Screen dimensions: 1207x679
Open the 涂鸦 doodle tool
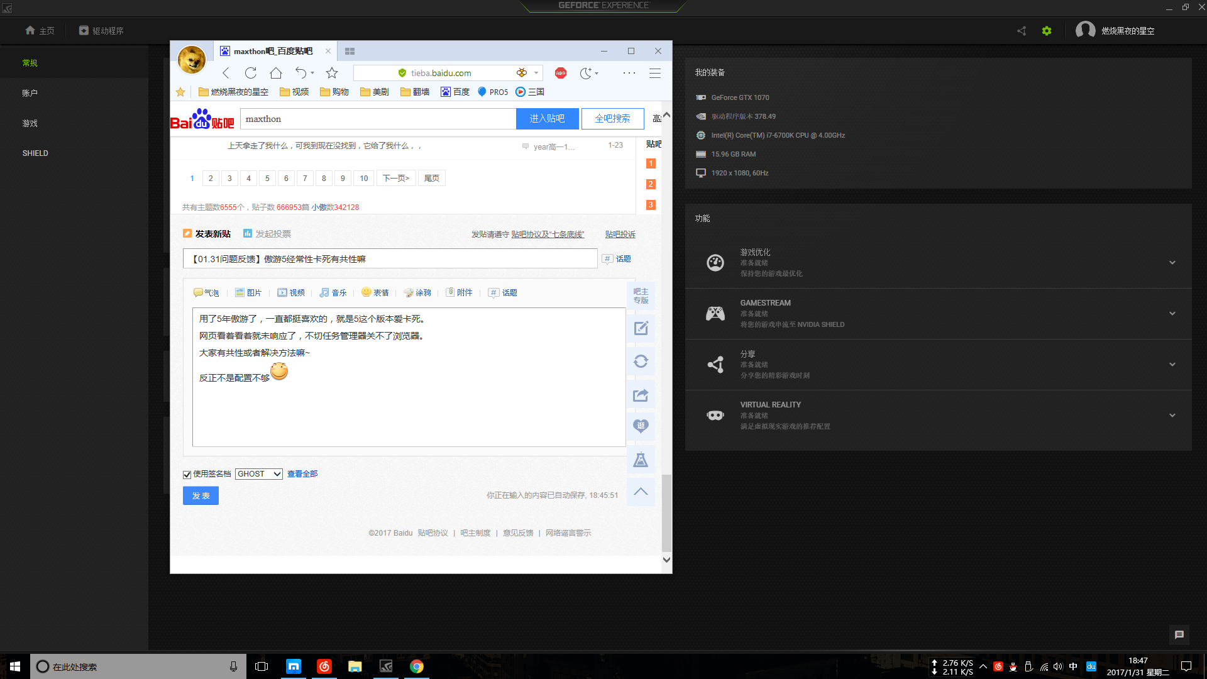pos(417,292)
